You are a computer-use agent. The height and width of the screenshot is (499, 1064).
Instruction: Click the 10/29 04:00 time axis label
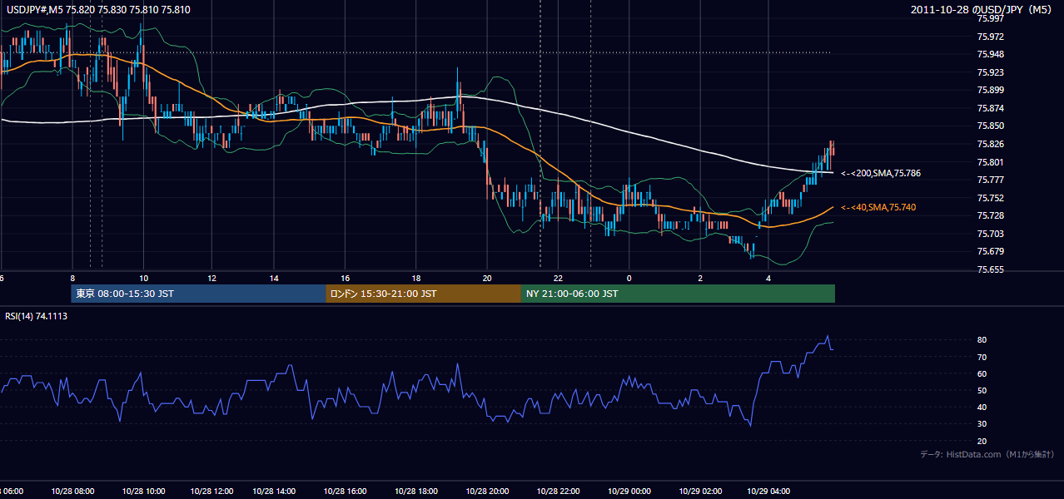768,492
